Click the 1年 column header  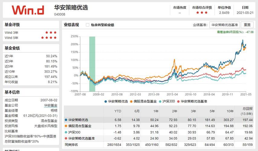pyautogui.click(x=156, y=111)
